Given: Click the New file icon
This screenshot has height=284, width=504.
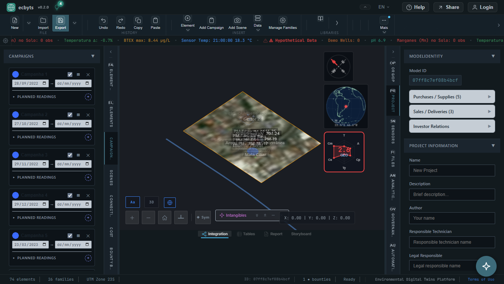Looking at the screenshot, I should (x=15, y=21).
